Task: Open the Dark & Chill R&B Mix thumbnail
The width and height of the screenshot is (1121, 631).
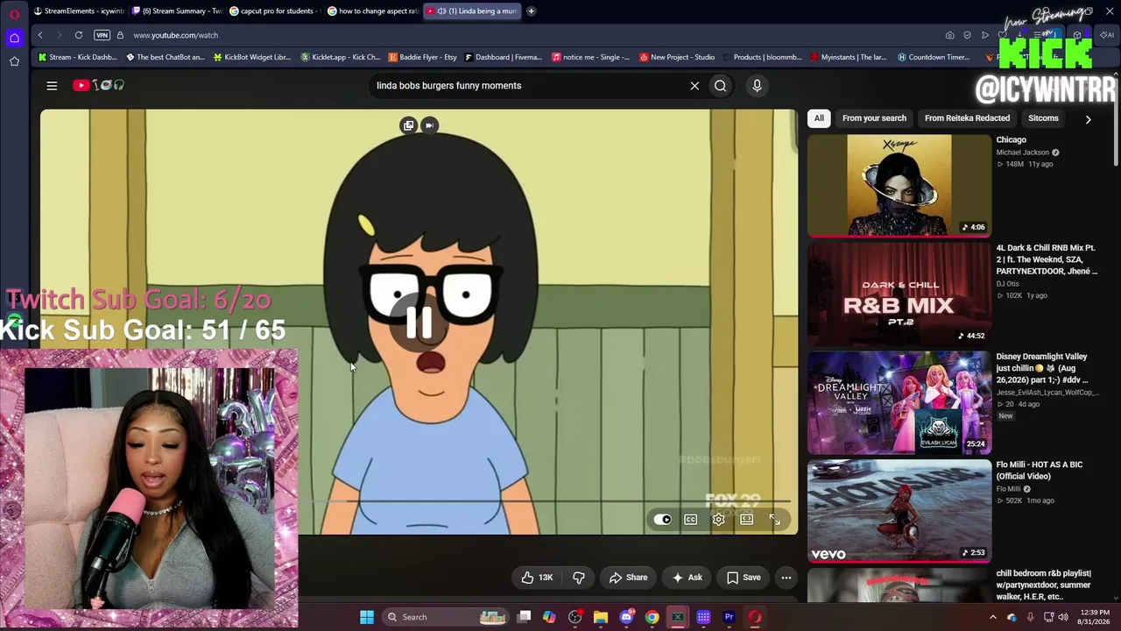Action: 899,294
